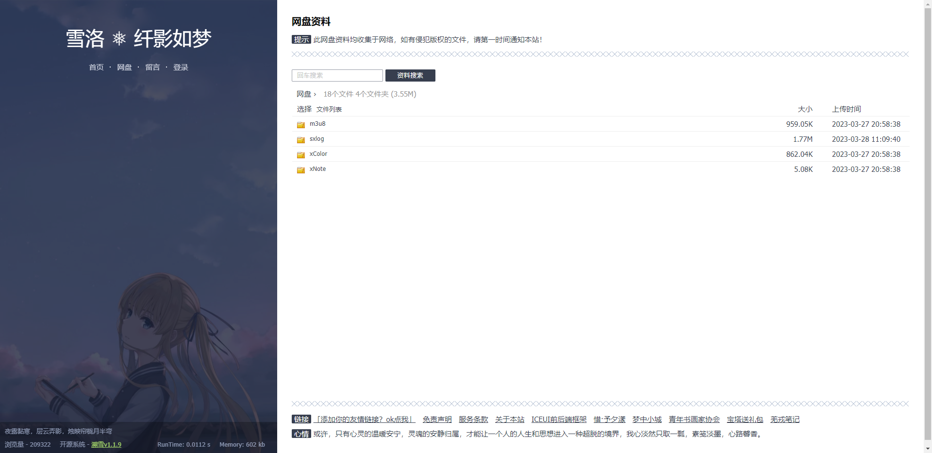The height and width of the screenshot is (453, 932).
Task: Open the m3u8 folder icon
Action: click(301, 125)
